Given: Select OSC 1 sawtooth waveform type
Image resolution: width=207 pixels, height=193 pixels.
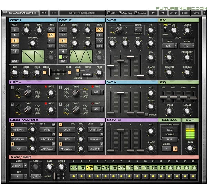Looking at the screenshot, I should [x=51, y=35].
